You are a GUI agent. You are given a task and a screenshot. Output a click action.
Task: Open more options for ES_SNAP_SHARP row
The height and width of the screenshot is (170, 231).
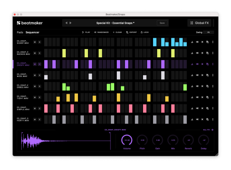[213, 42]
